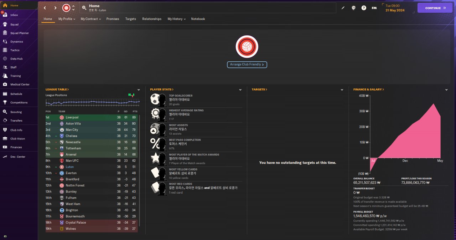Switch to the Targets tab

coord(131,19)
